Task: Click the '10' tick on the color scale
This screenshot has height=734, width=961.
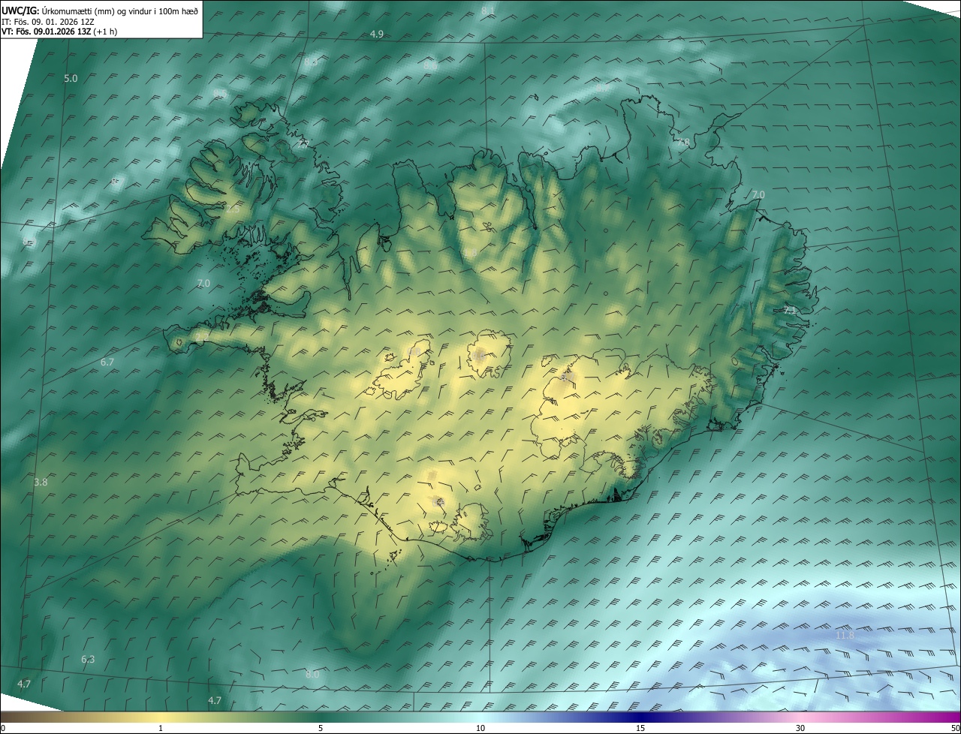Action: point(480,728)
